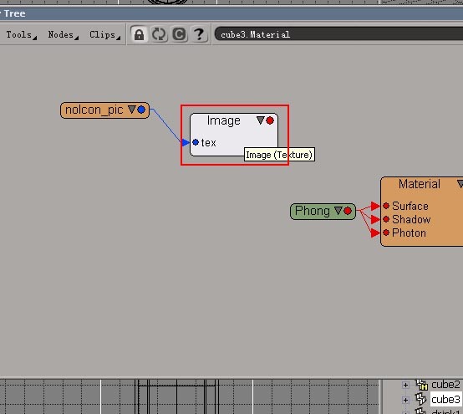Open the Nodes menu
Viewport: 463px width, 414px height.
tap(63, 35)
